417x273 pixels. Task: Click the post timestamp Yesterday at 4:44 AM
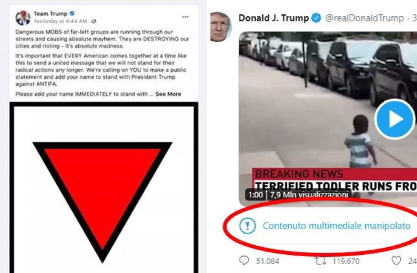coord(60,21)
